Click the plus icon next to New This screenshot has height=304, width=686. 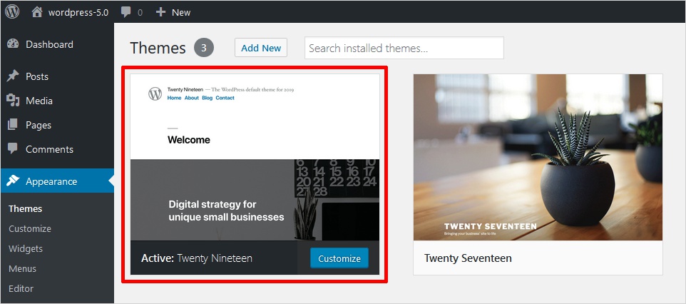point(160,12)
